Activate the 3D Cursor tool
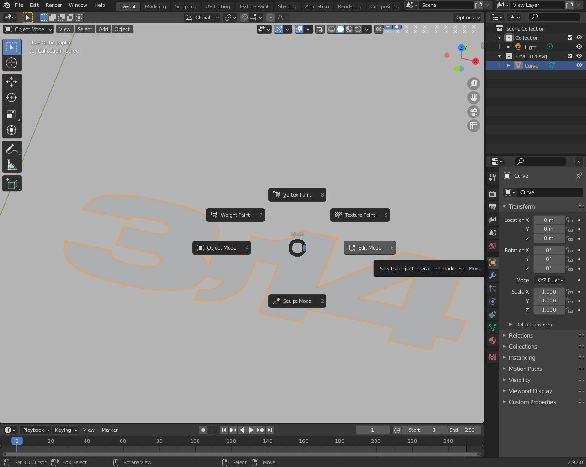The image size is (586, 467). pos(12,63)
